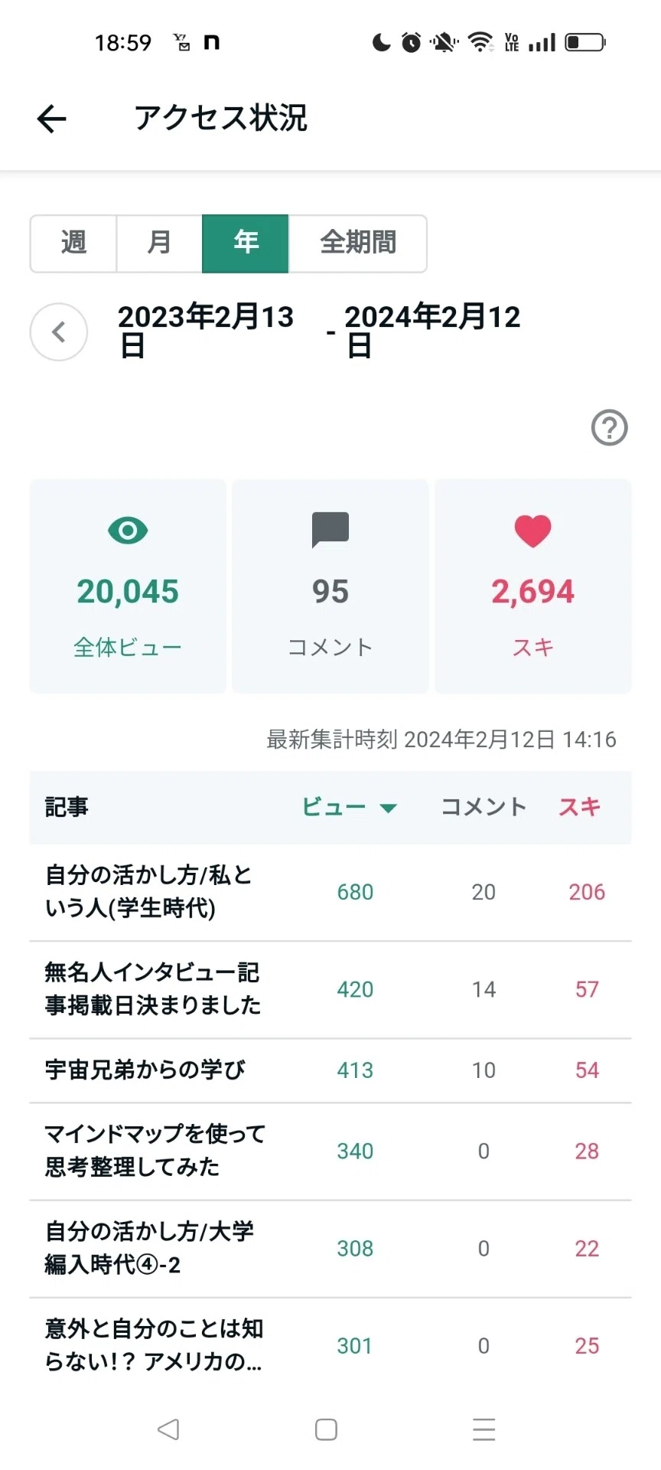The image size is (661, 1470).
Task: Switch to the 週 tab
Action: tap(73, 243)
